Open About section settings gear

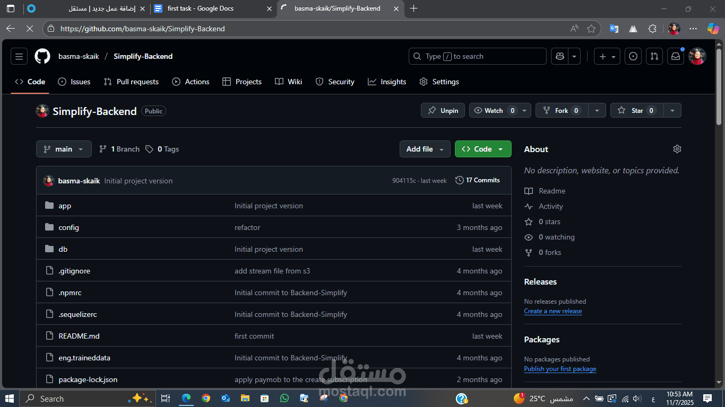[677, 149]
